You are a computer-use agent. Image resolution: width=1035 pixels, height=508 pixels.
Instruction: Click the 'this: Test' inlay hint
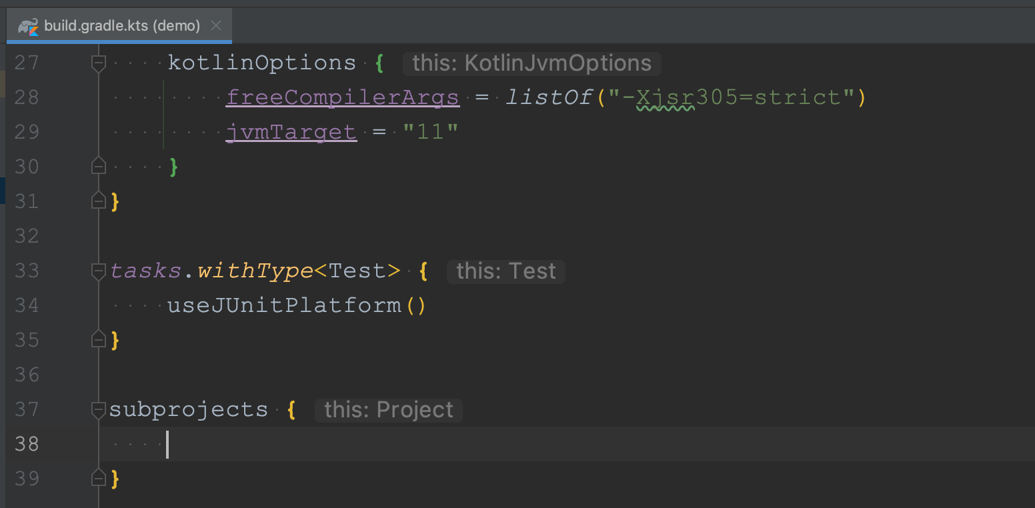click(506, 271)
